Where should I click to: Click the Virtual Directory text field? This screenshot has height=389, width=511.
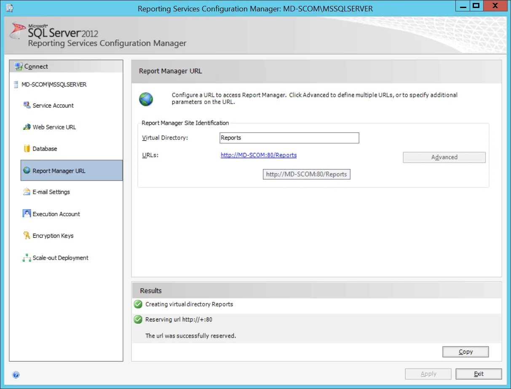(289, 138)
